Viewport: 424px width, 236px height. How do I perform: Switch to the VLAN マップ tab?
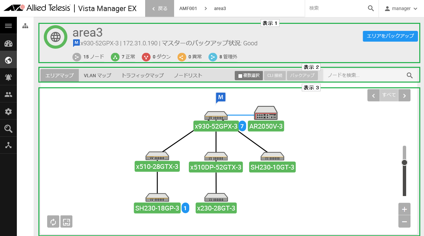97,76
